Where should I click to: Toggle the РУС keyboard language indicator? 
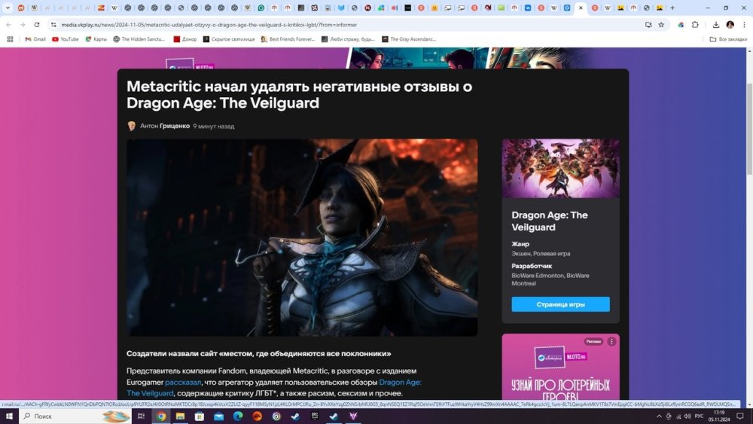699,416
